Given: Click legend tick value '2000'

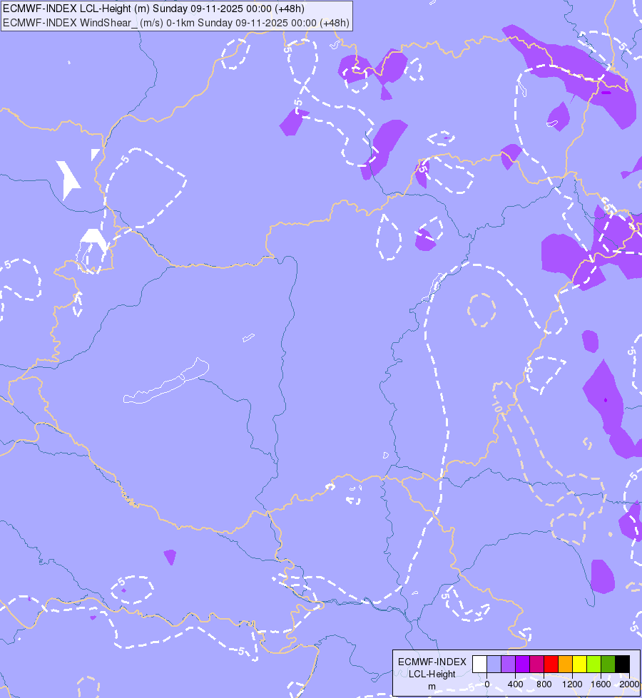Looking at the screenshot, I should (x=629, y=684).
